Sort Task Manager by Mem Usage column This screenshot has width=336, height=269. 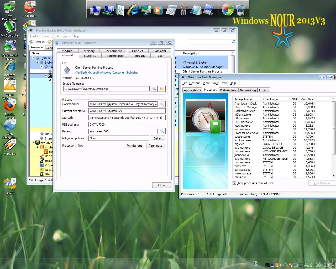click(308, 99)
